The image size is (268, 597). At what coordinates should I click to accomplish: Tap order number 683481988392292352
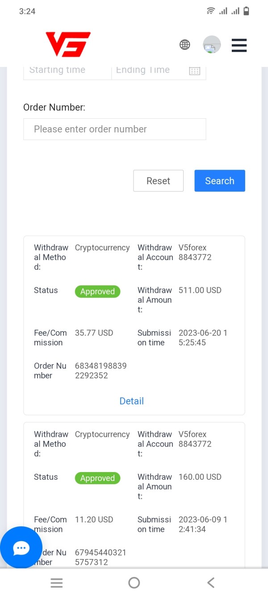100,371
